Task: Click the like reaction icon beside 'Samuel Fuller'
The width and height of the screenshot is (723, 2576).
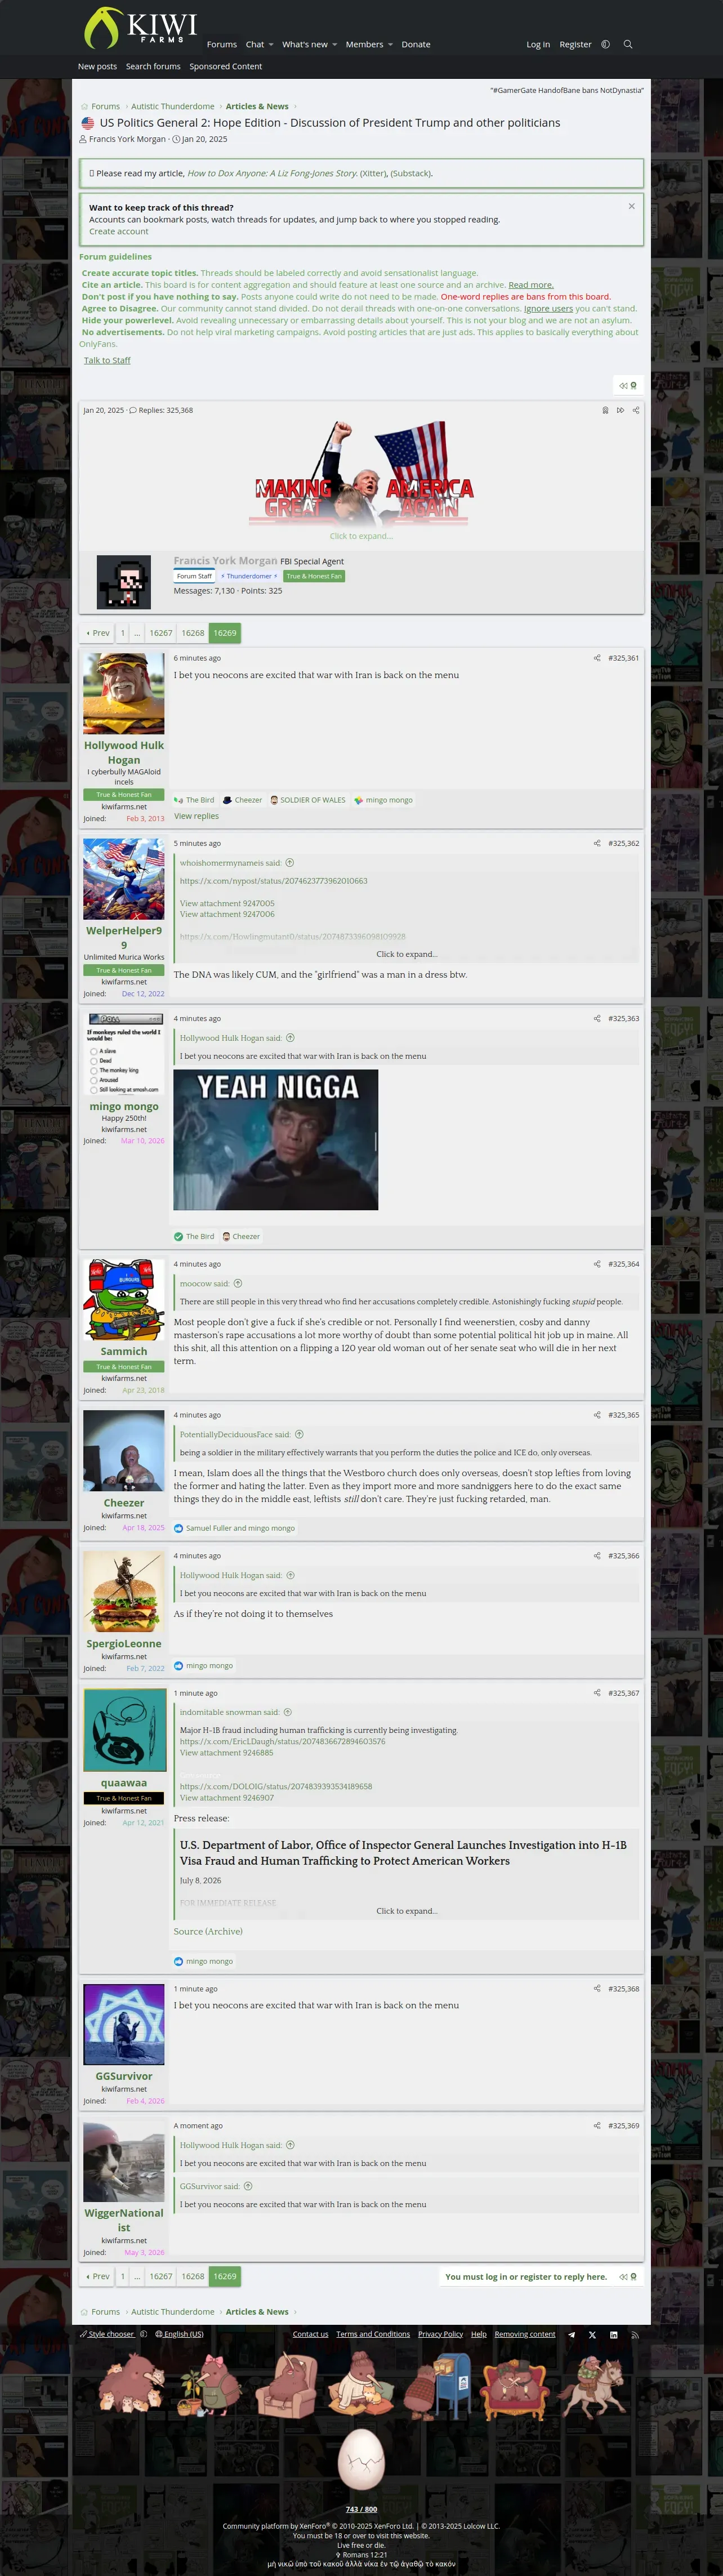Action: 178,1528
